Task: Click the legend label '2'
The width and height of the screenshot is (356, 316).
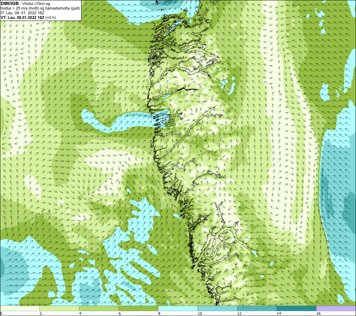Action: click(x=41, y=314)
